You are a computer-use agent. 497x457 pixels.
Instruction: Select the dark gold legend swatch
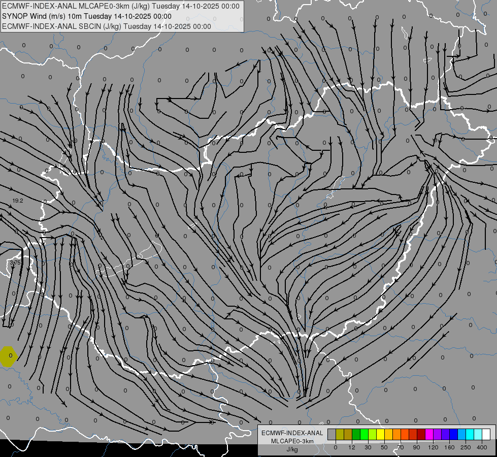(x=348, y=434)
